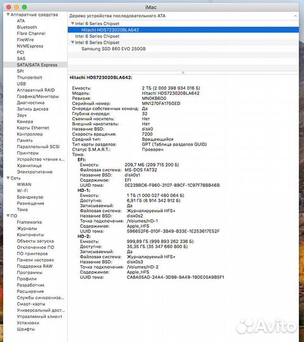Viewport: 304px width, 342px height.
Task: Open Установки entry
Action: coord(28,323)
